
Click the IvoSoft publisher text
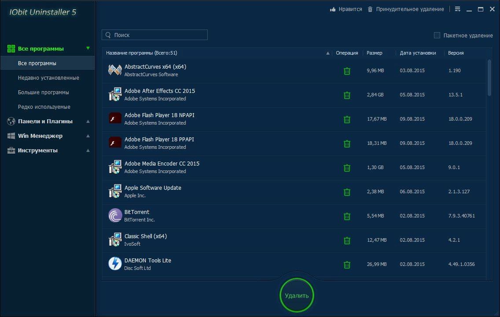(132, 244)
